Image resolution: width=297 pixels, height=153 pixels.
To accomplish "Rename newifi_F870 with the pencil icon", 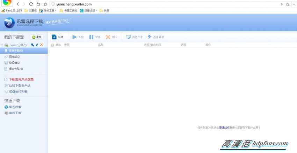I will point(37,45).
